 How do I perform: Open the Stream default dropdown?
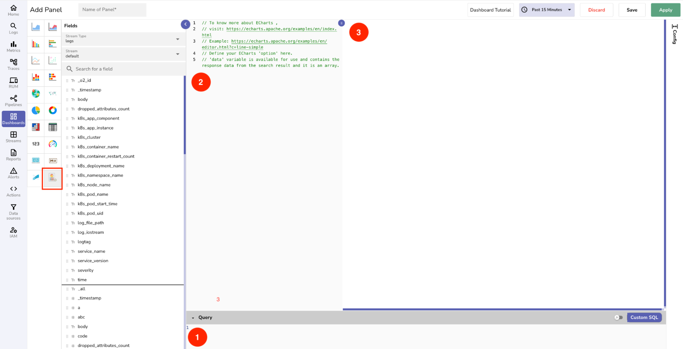click(123, 54)
